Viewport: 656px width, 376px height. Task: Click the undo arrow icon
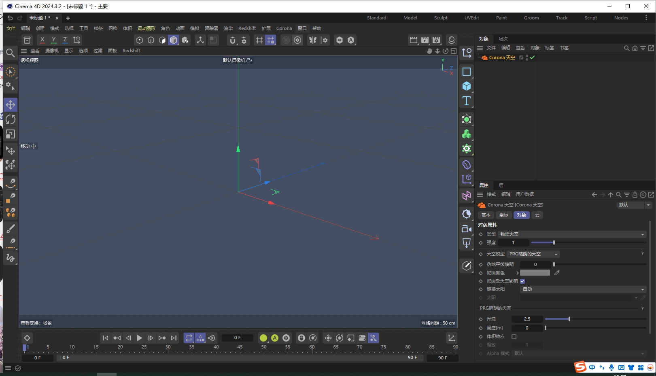(x=10, y=18)
